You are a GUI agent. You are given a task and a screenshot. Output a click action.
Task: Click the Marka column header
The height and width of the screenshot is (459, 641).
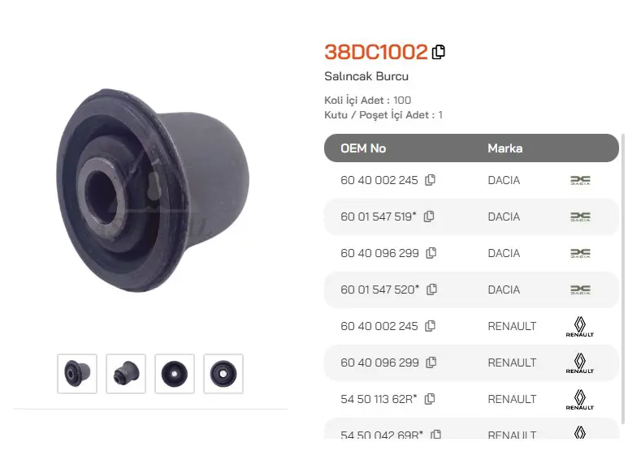505,148
